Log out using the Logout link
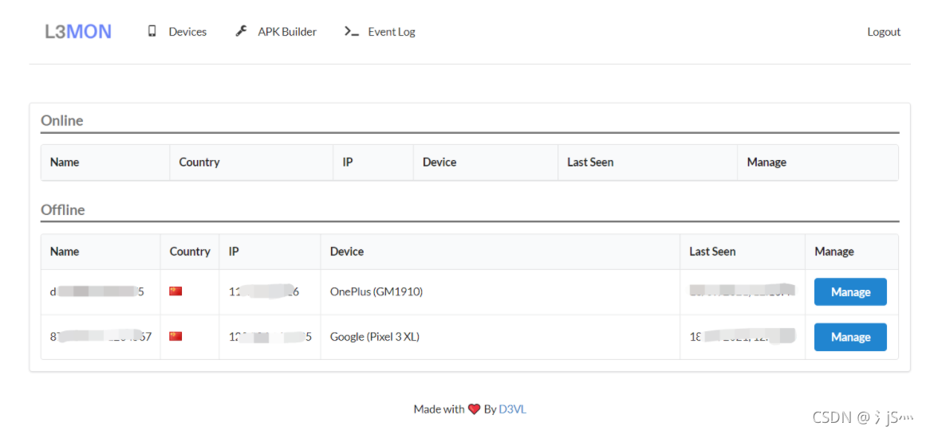The height and width of the screenshot is (434, 926). click(x=884, y=32)
